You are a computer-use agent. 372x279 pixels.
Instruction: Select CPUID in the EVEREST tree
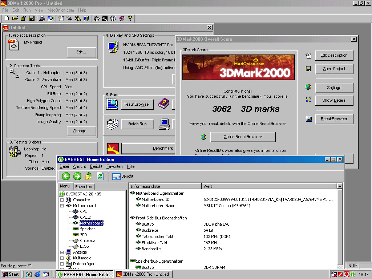pos(85,217)
